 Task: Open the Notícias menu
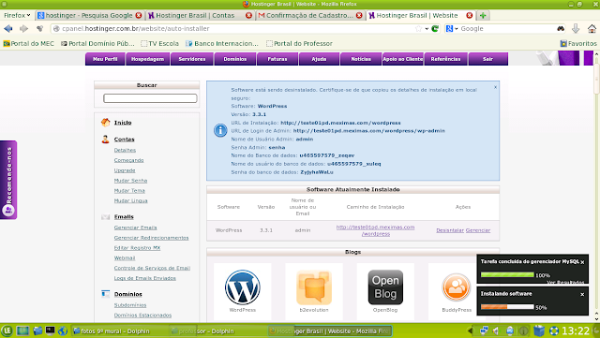point(361,59)
